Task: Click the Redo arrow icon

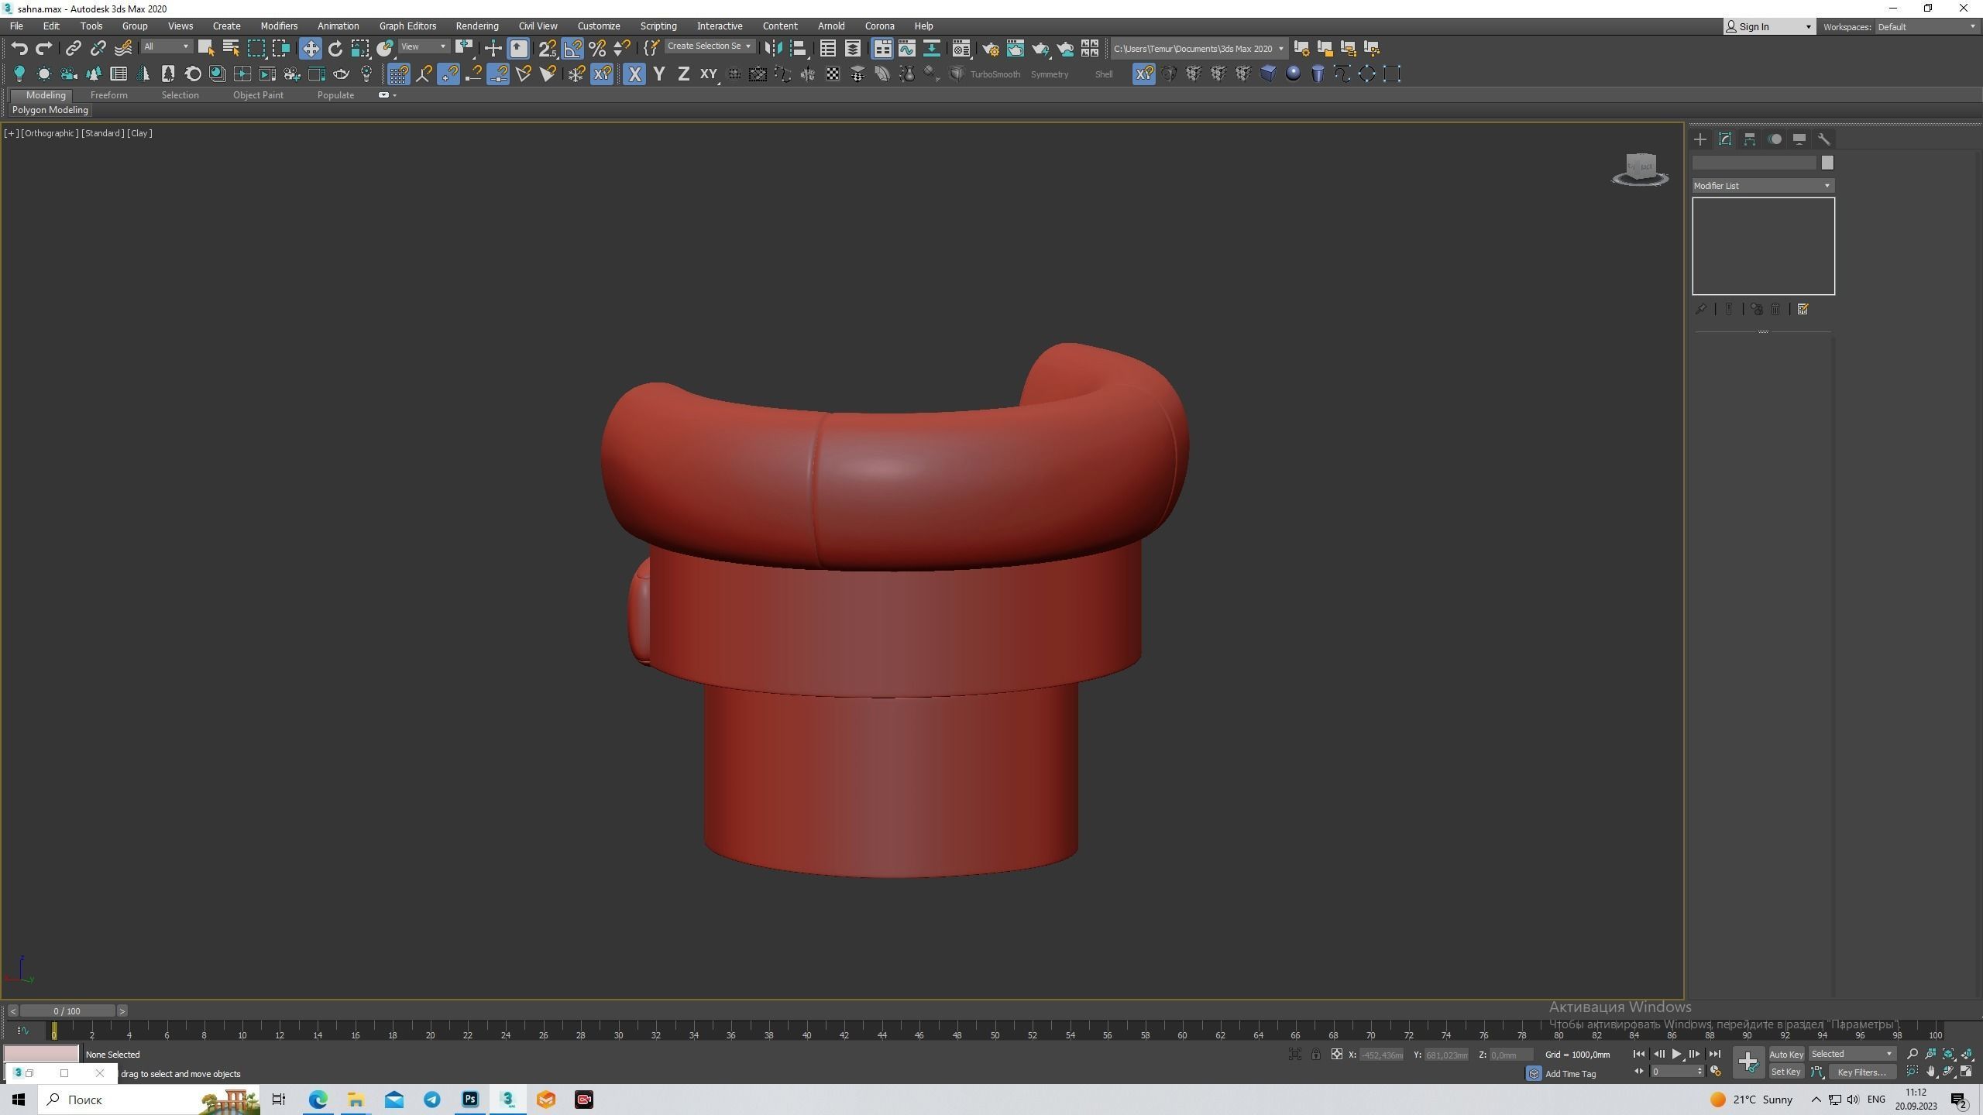Action: coord(44,48)
